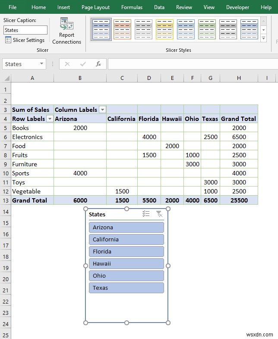Toggle Ohio in States slicer
This screenshot has width=278, height=339.
click(126, 276)
